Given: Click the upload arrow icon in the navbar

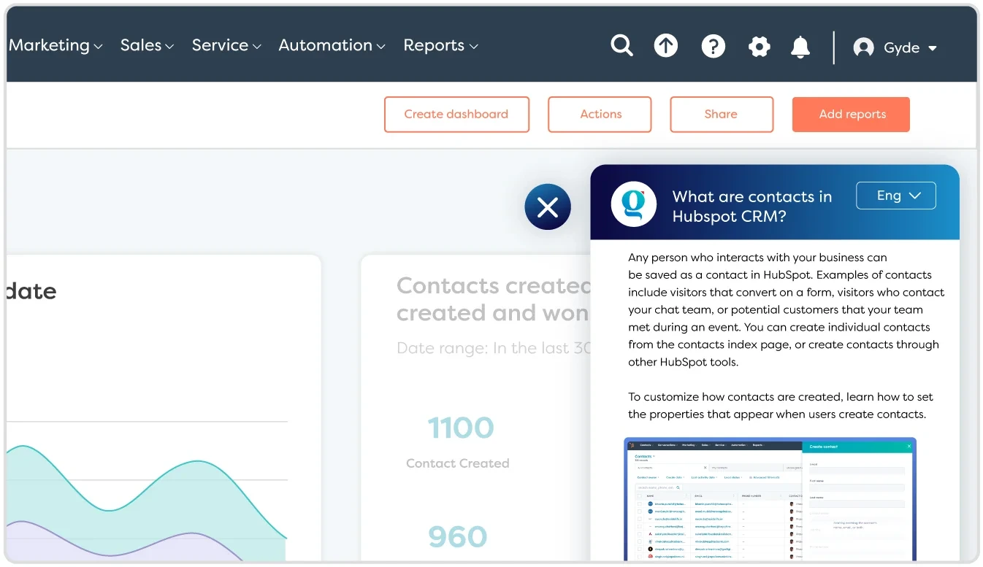Looking at the screenshot, I should (666, 45).
